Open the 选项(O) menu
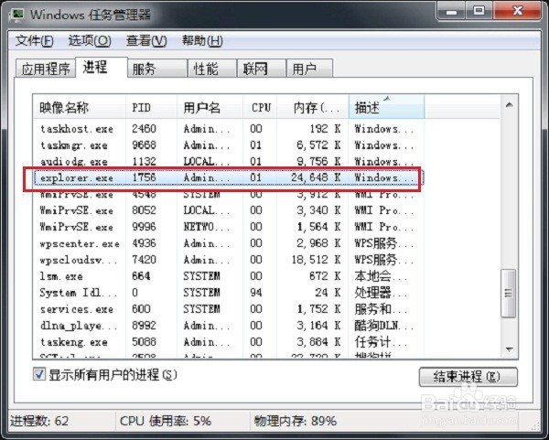The height and width of the screenshot is (440, 549). tap(90, 41)
